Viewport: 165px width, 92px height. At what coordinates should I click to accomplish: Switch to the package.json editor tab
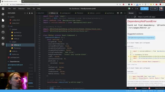point(65,13)
